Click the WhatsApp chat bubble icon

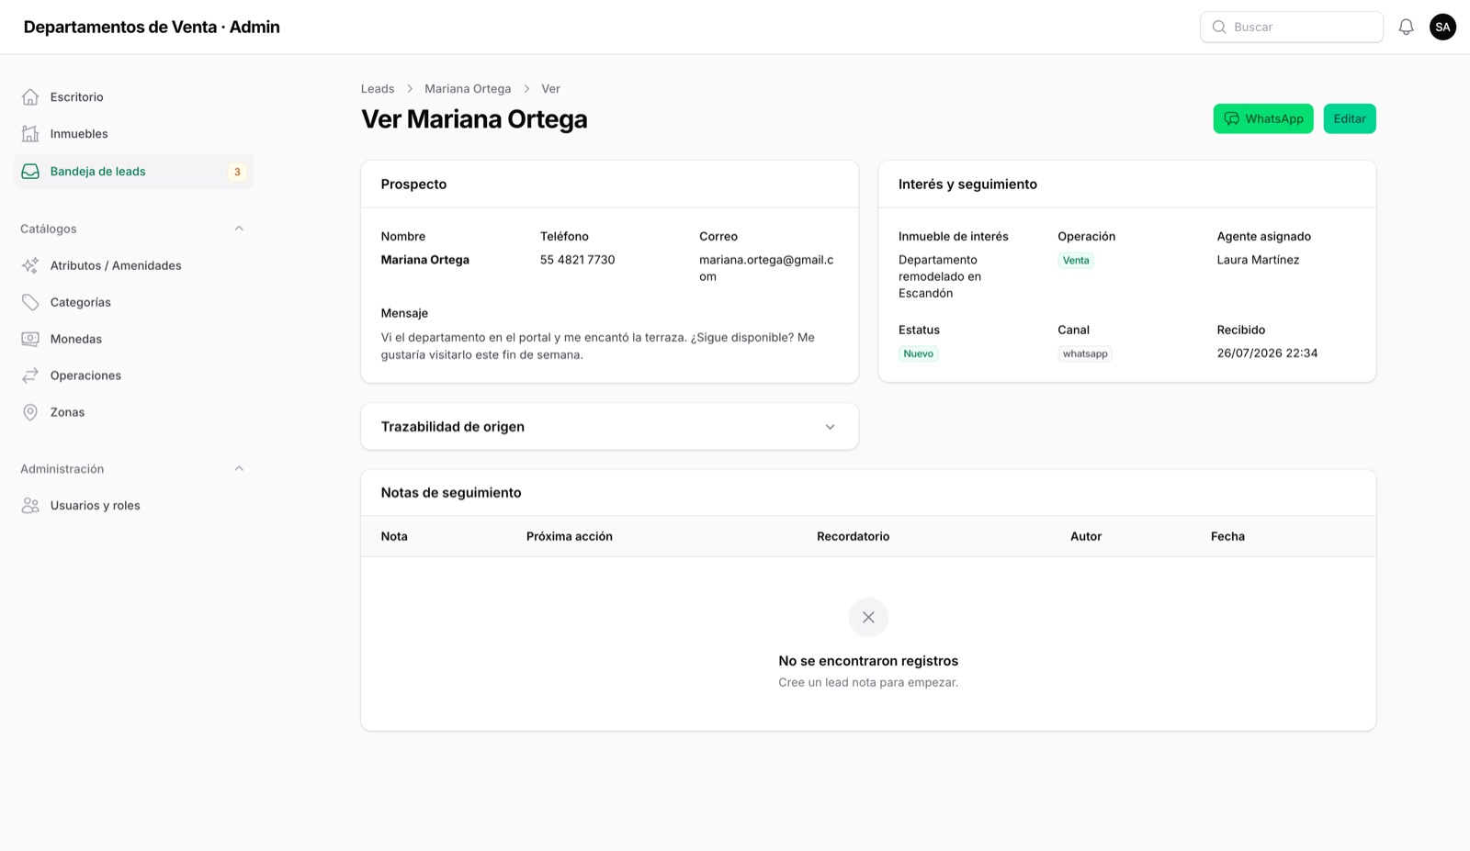(x=1231, y=119)
